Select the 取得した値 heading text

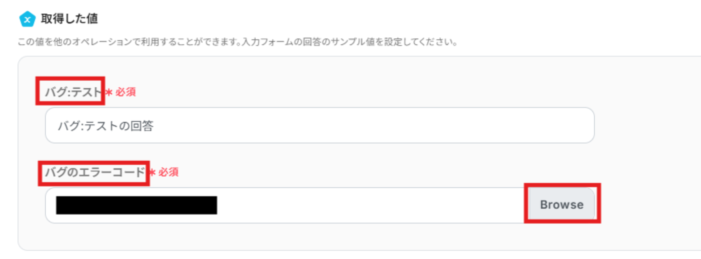pos(69,19)
